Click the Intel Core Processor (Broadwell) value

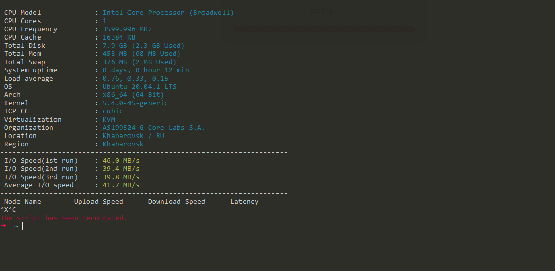pyautogui.click(x=168, y=13)
